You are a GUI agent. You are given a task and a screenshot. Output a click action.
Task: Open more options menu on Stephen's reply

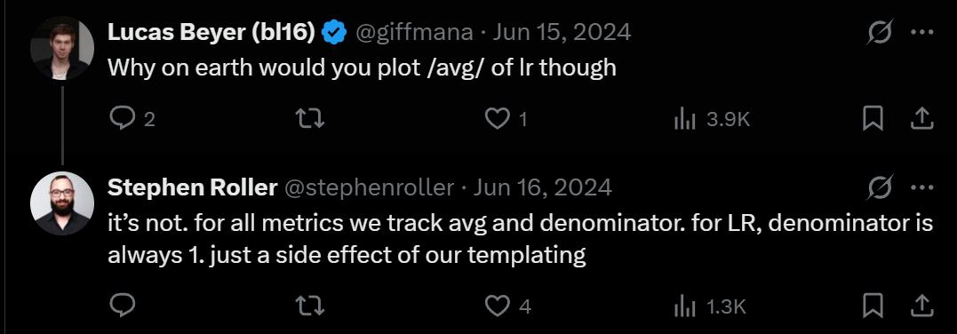[921, 187]
